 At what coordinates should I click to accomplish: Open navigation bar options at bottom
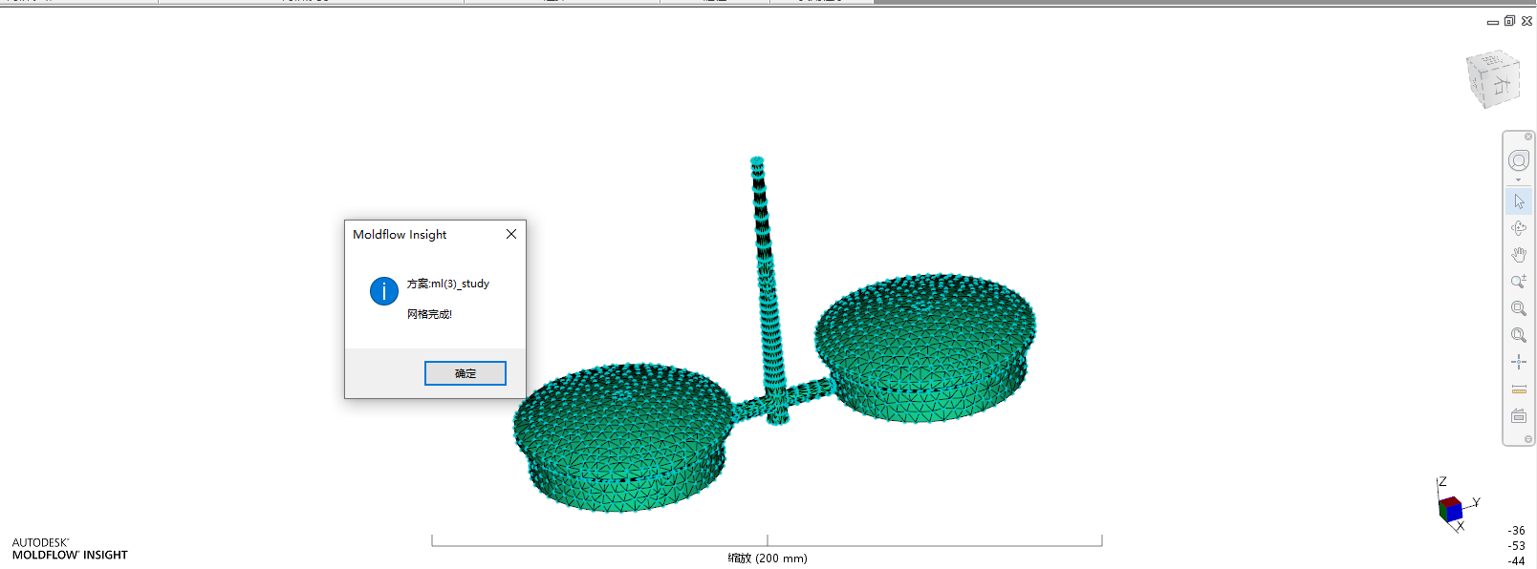[1527, 439]
